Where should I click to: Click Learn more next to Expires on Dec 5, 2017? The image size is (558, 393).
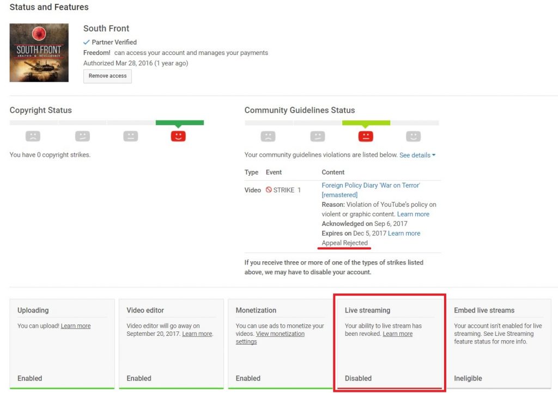pyautogui.click(x=404, y=234)
